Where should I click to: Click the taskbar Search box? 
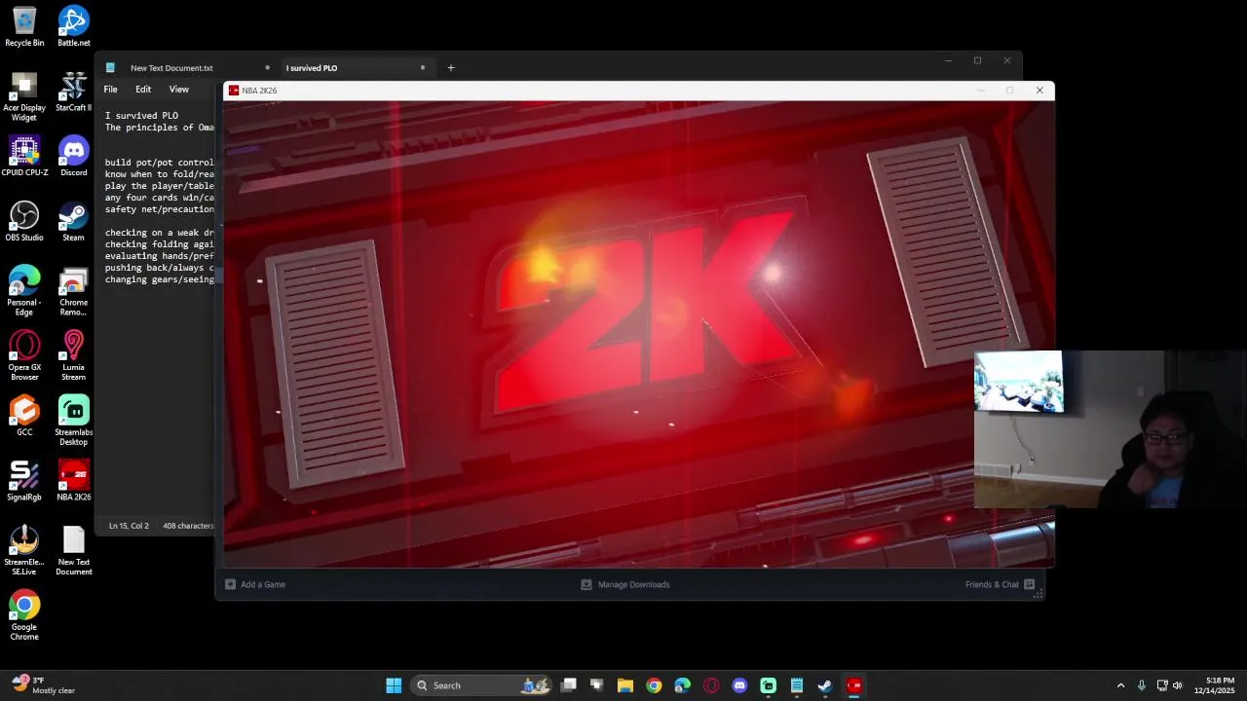[482, 685]
